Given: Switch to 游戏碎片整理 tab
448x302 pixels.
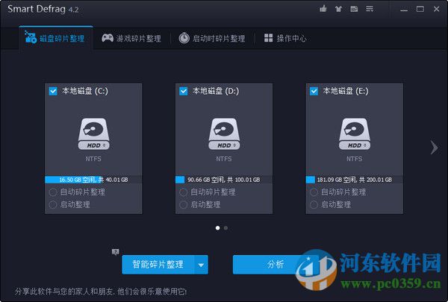Looking at the screenshot, I should click(x=131, y=38).
